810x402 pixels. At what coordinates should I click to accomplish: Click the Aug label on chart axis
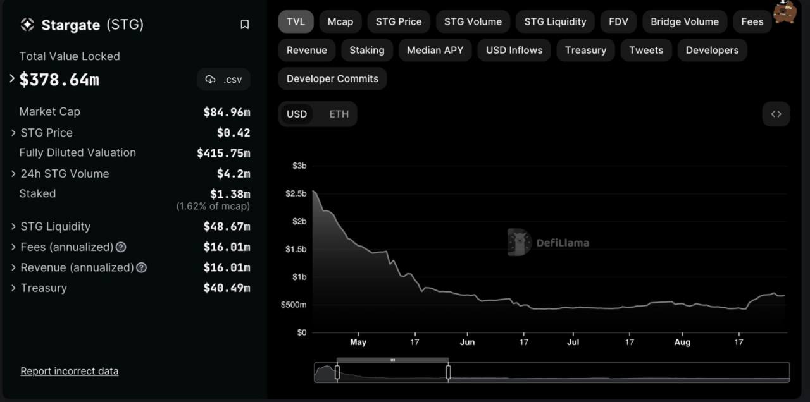[682, 343]
